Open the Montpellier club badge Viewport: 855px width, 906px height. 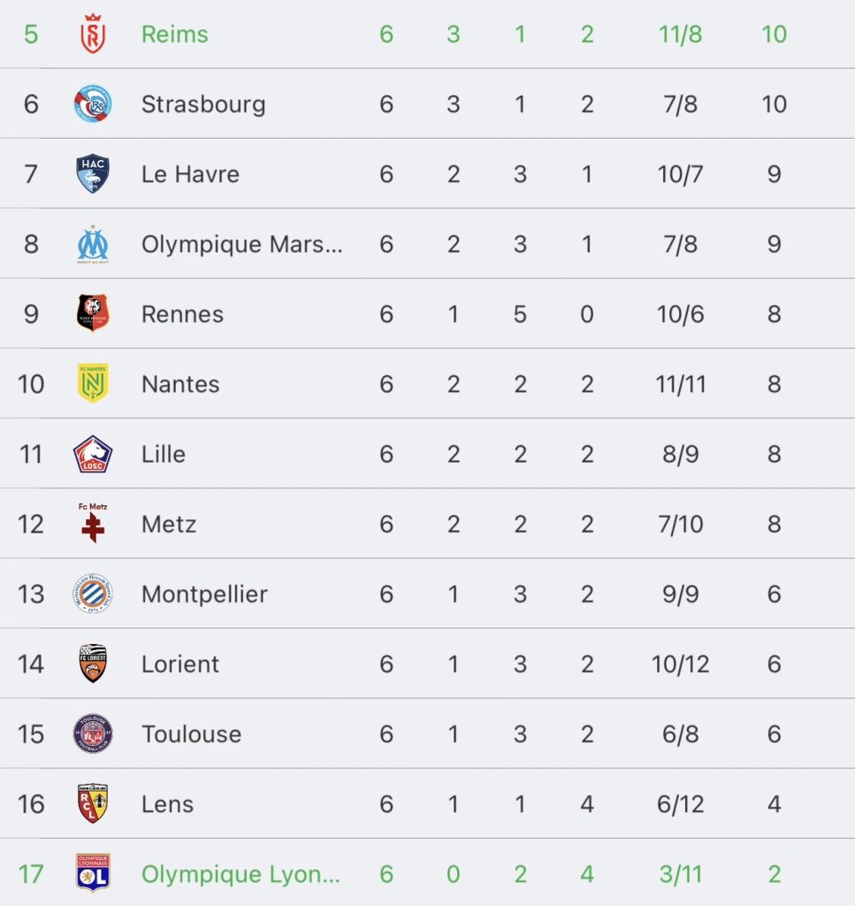93,594
